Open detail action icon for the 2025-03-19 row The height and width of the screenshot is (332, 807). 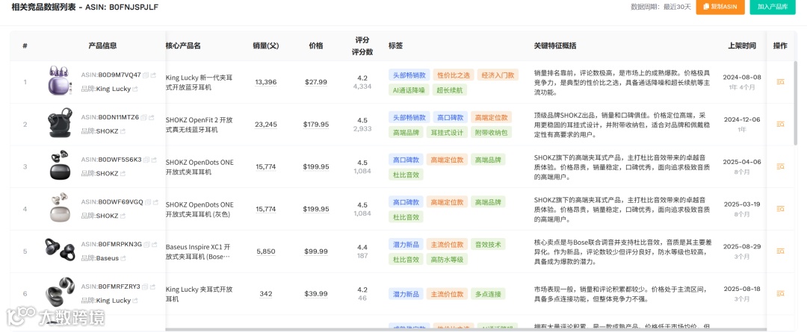[x=780, y=209]
